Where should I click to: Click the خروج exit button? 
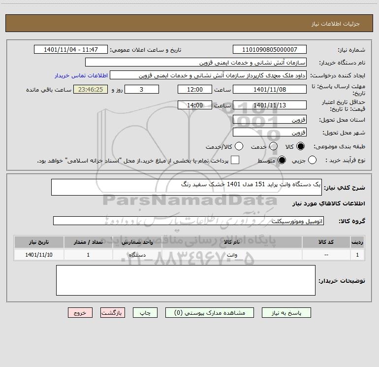point(80,313)
